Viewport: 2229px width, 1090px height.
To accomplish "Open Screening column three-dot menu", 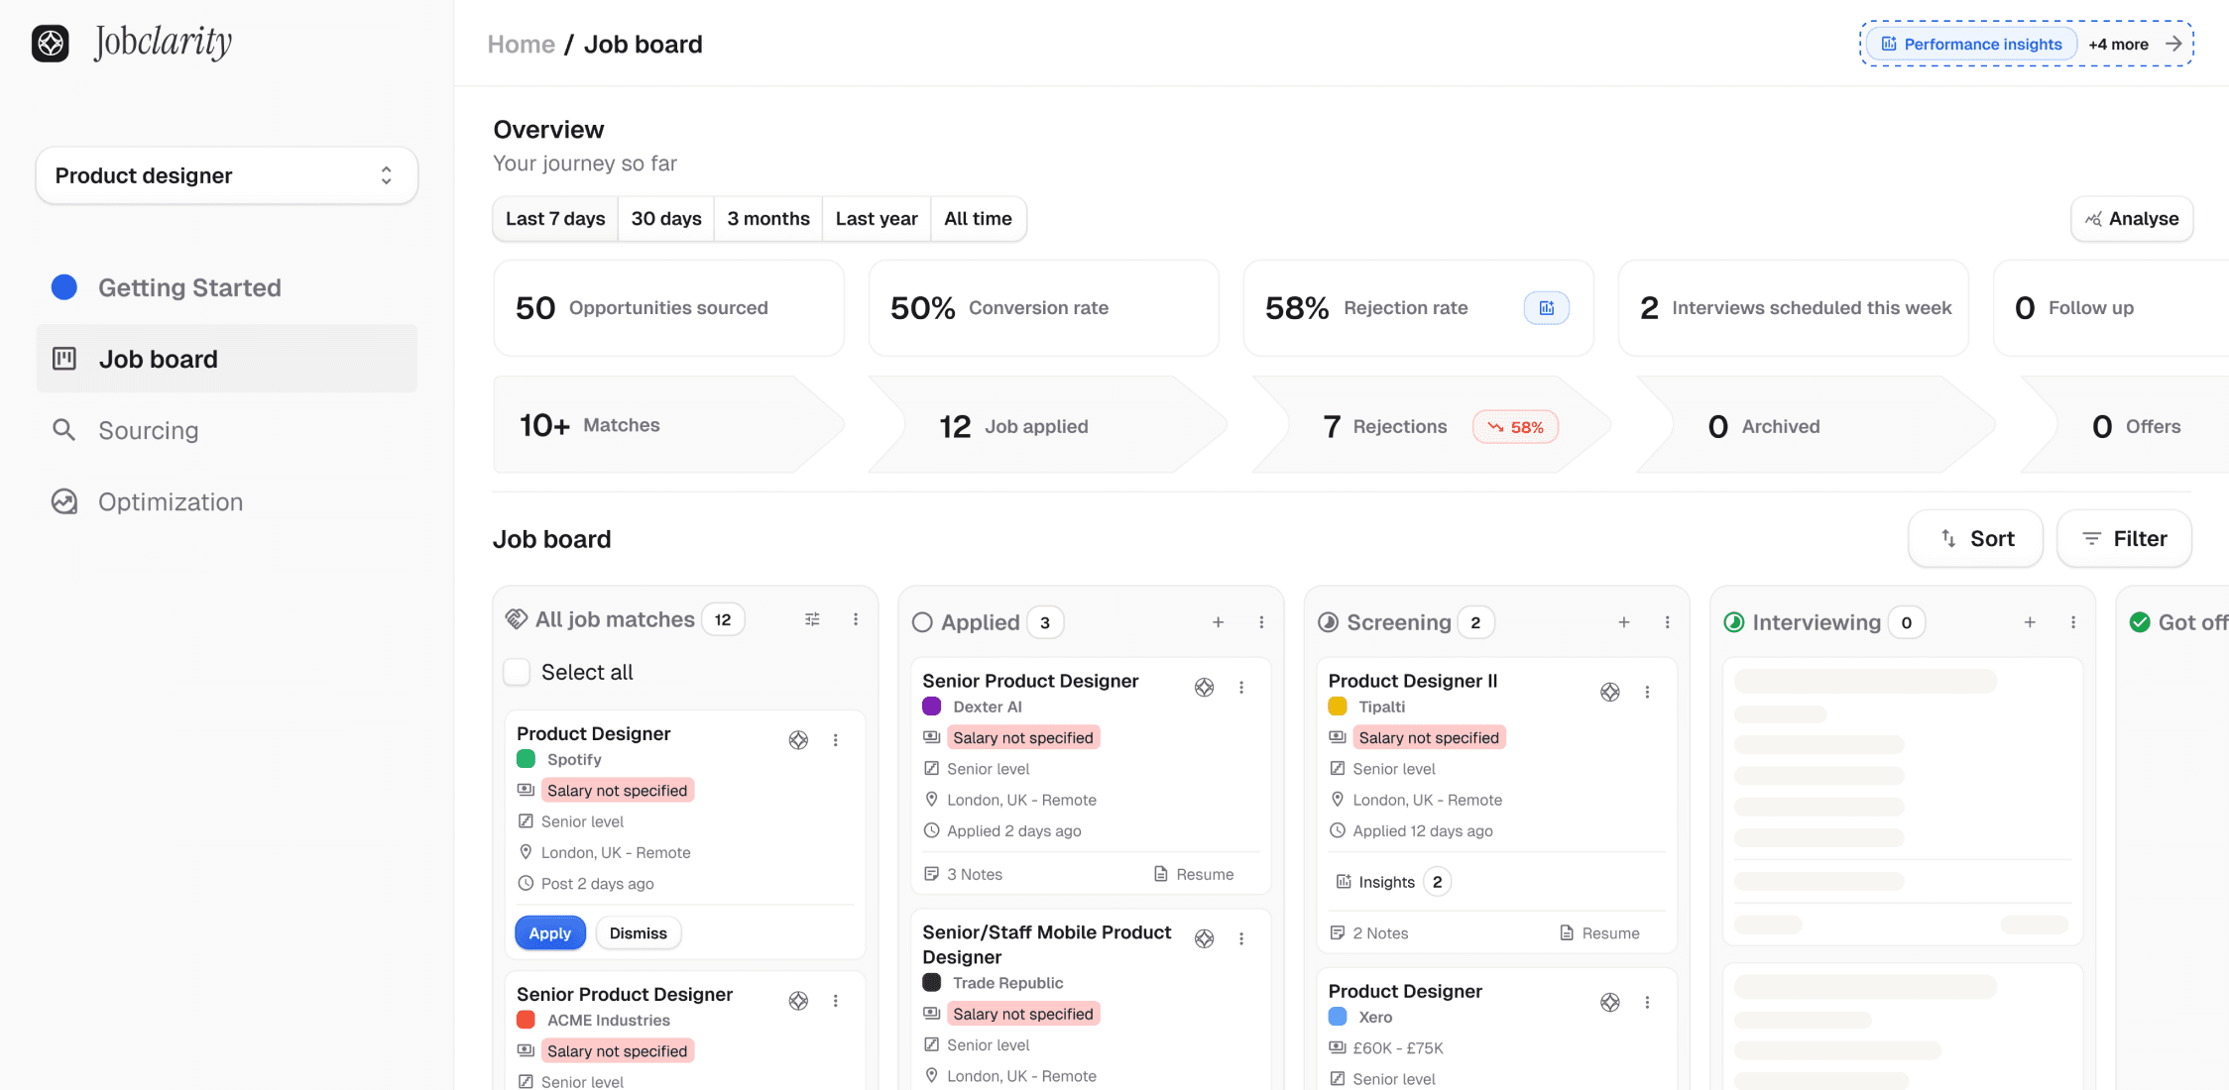I will [1667, 622].
